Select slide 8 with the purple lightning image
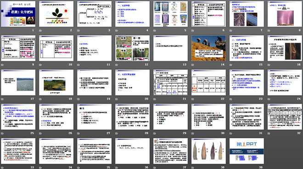The width and height of the screenshot is (303, 169). (285, 14)
